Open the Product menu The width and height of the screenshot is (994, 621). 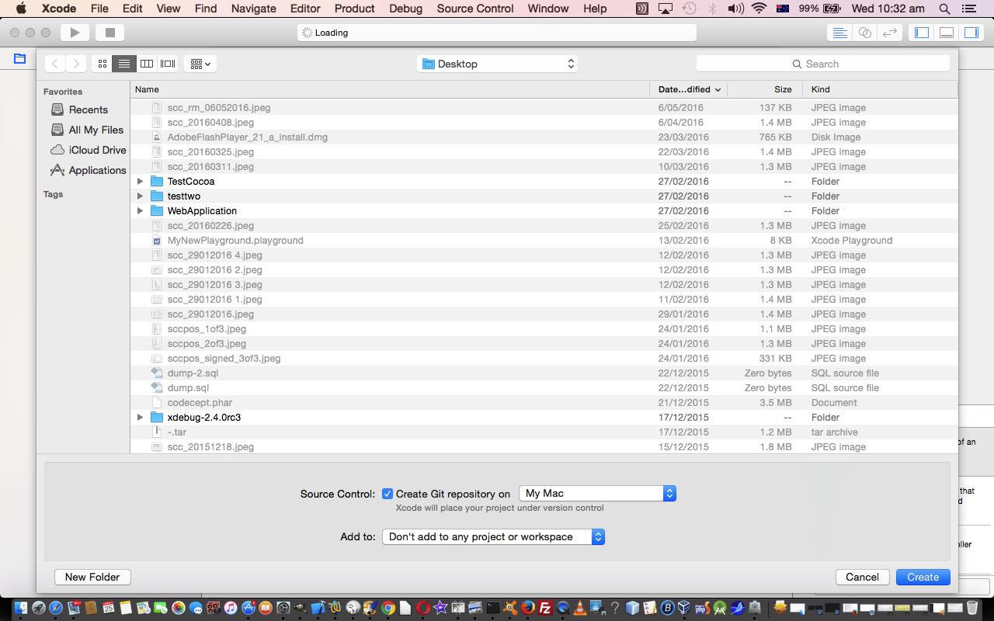(354, 9)
